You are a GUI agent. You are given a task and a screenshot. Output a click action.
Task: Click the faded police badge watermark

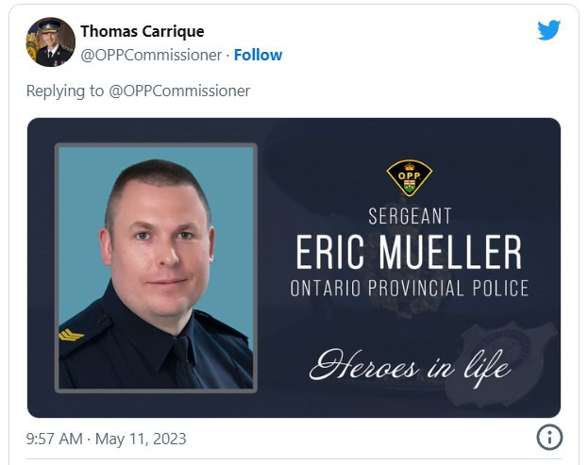[x=500, y=365]
